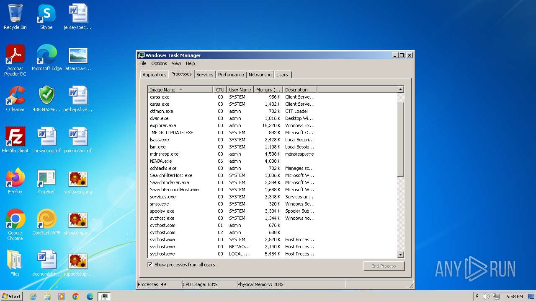Open the Microsoft Edge desktop shortcut

click(46, 58)
